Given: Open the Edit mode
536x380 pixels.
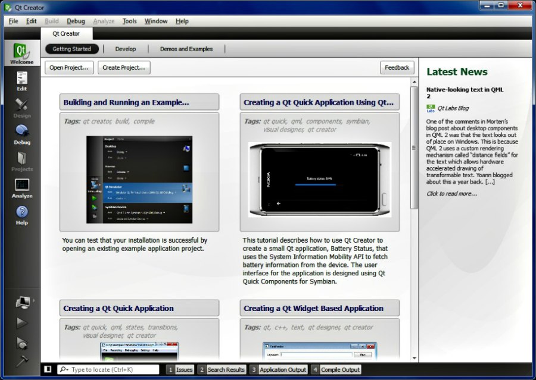Looking at the screenshot, I should point(21,81).
